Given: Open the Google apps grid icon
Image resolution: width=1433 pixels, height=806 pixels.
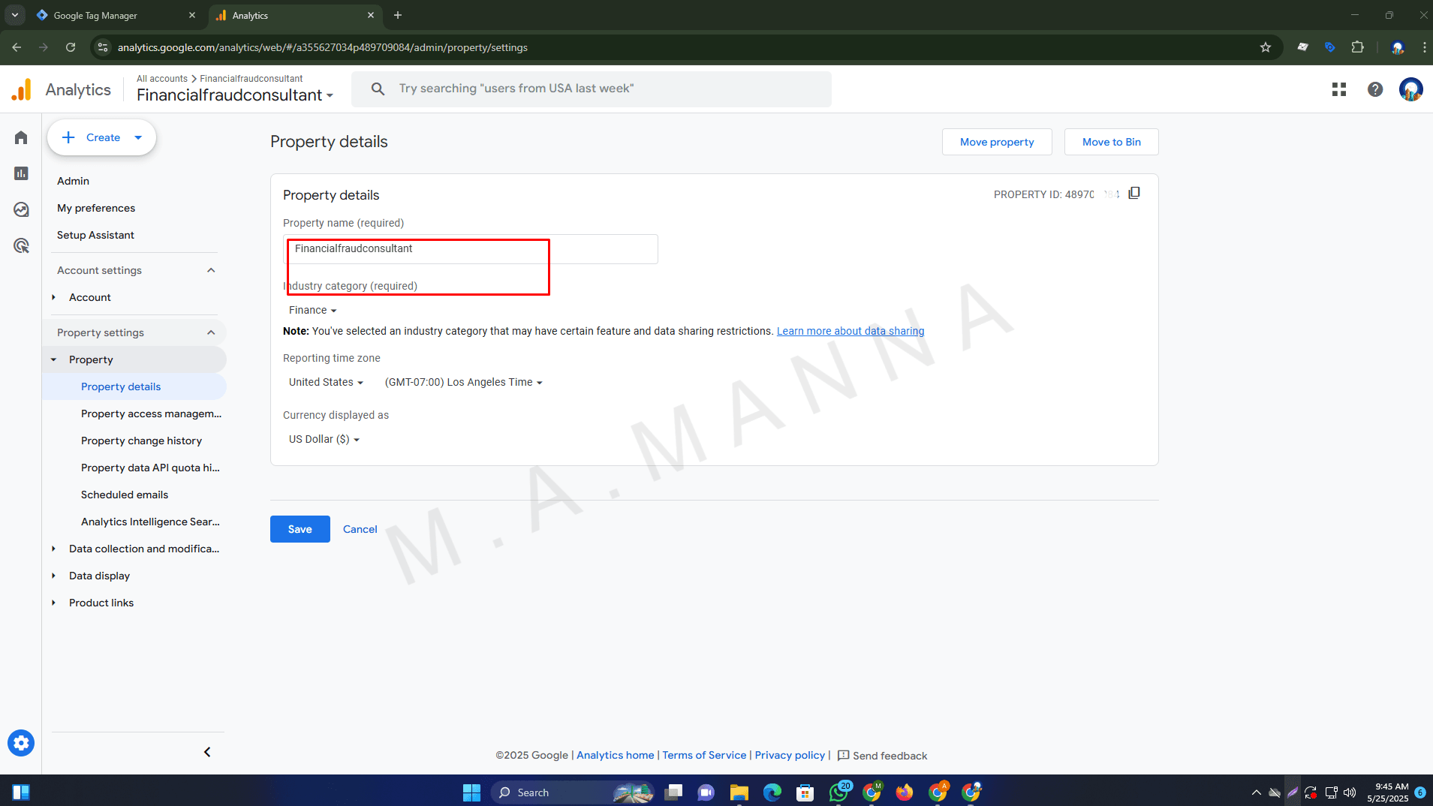Looking at the screenshot, I should [x=1338, y=89].
